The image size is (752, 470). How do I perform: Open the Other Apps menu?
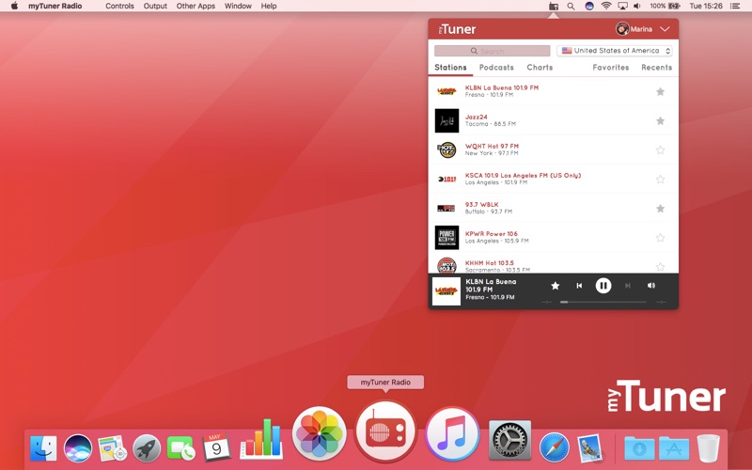pos(196,6)
